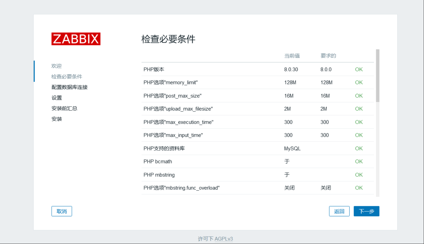Click OK status in PHP支持的资料库 row

[359, 148]
